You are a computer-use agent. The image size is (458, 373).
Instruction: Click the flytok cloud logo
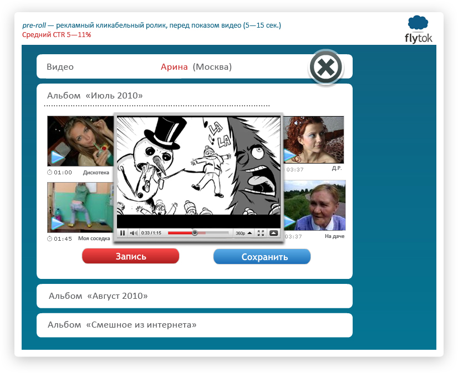[x=418, y=30]
